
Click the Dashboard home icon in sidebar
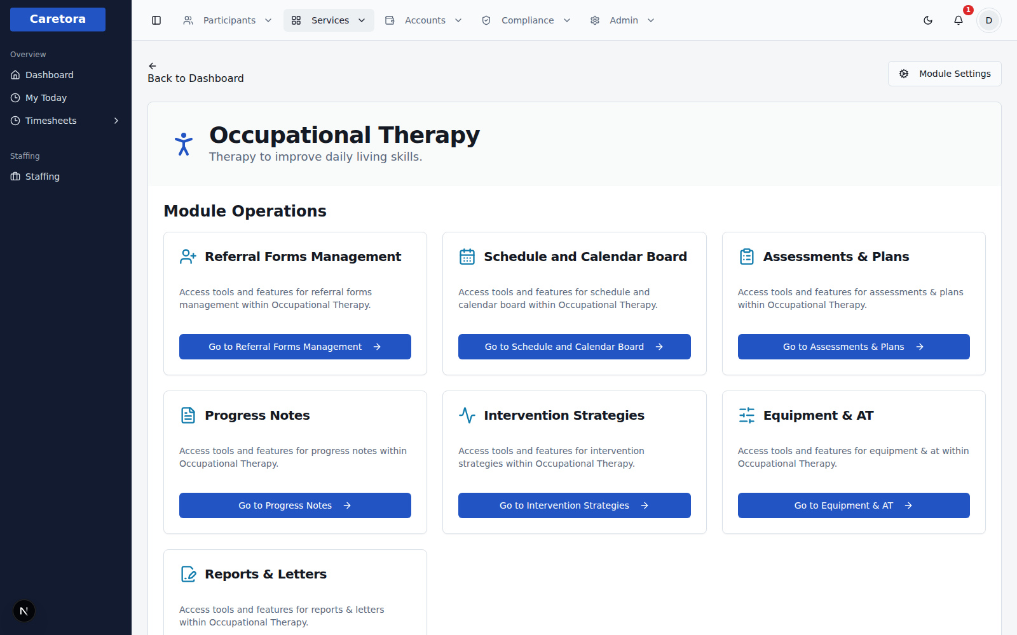point(15,75)
